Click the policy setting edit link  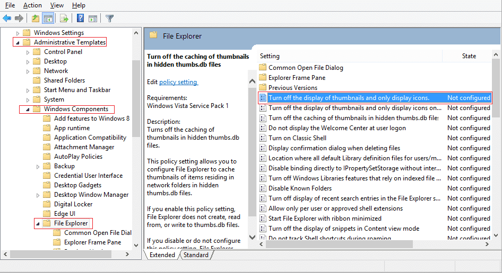click(x=178, y=82)
